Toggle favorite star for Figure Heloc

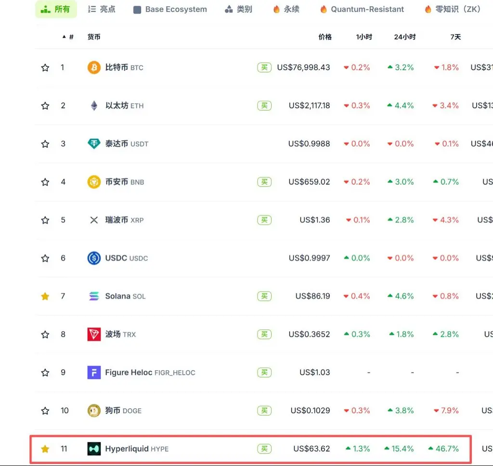coord(45,373)
